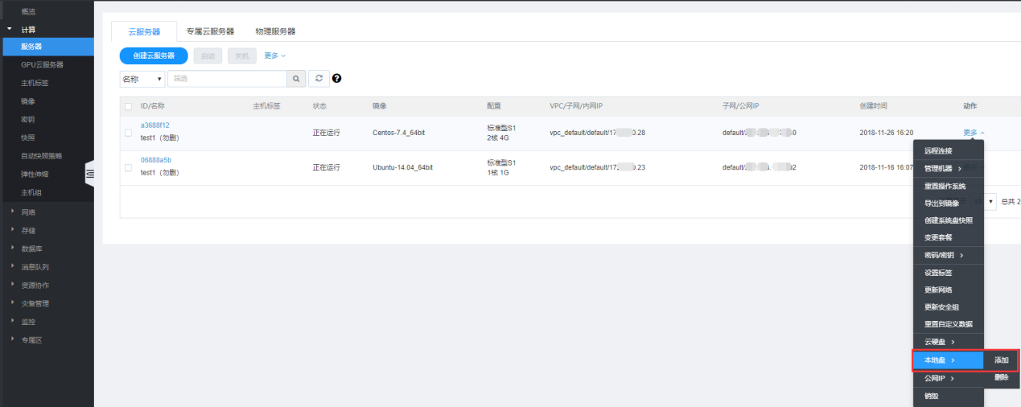Open the 管理机器 submenu

coord(948,169)
